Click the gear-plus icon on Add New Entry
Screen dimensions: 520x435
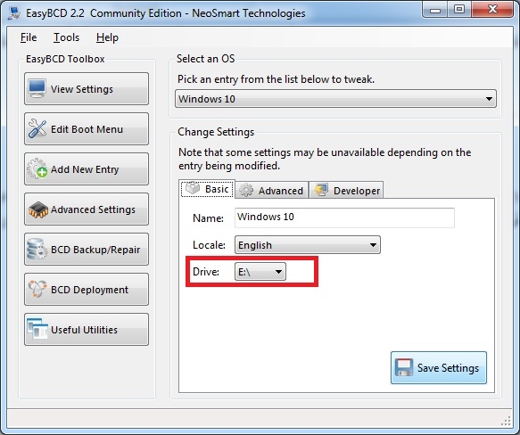coord(37,168)
